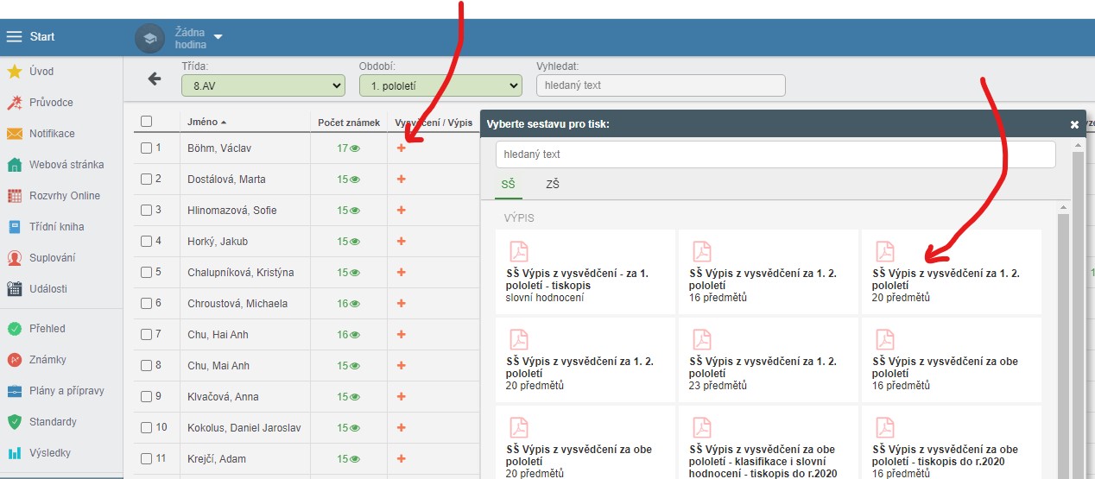Screen dimensions: 1095x479
Task: Open Rozvrhy Online in the sidebar
Action: click(64, 196)
